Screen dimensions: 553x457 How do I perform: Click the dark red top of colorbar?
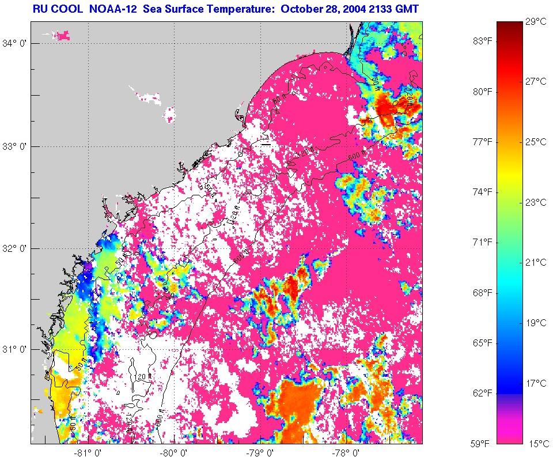coord(510,28)
